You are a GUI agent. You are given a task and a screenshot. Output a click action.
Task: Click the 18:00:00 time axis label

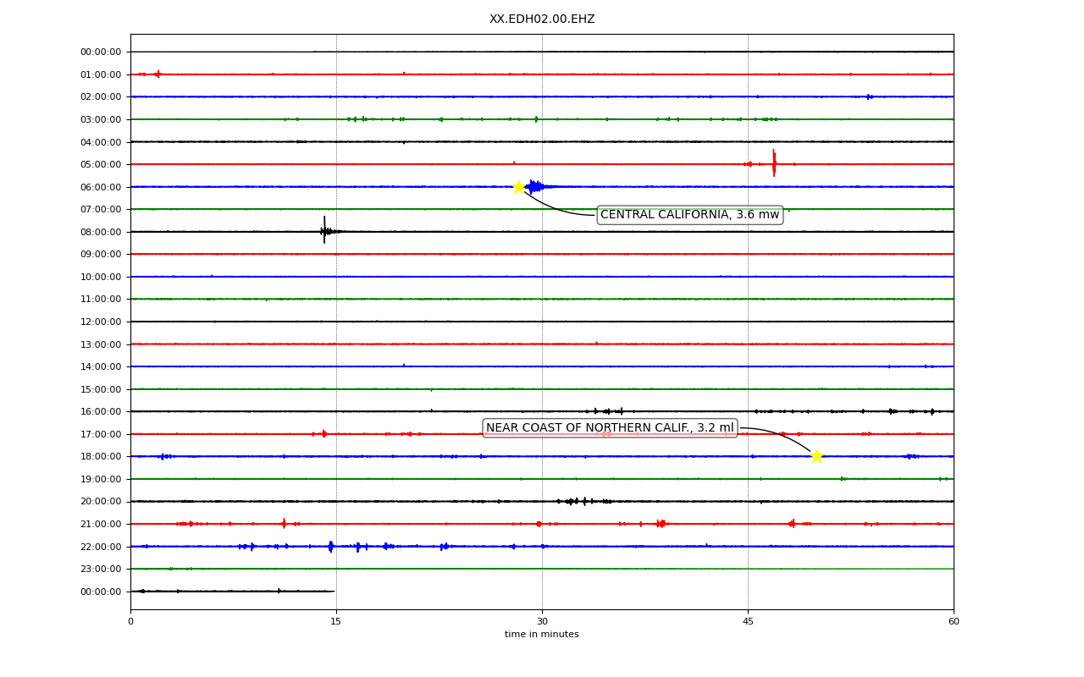click(101, 457)
